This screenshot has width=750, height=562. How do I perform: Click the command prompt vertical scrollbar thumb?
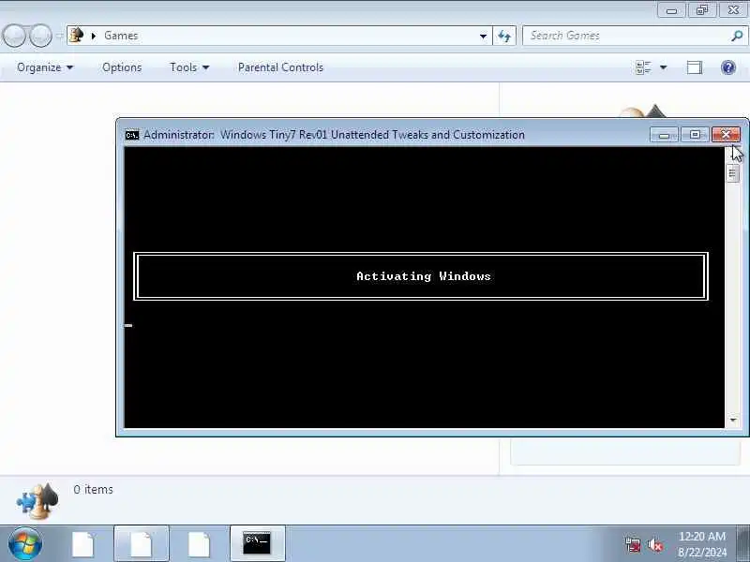click(x=732, y=173)
